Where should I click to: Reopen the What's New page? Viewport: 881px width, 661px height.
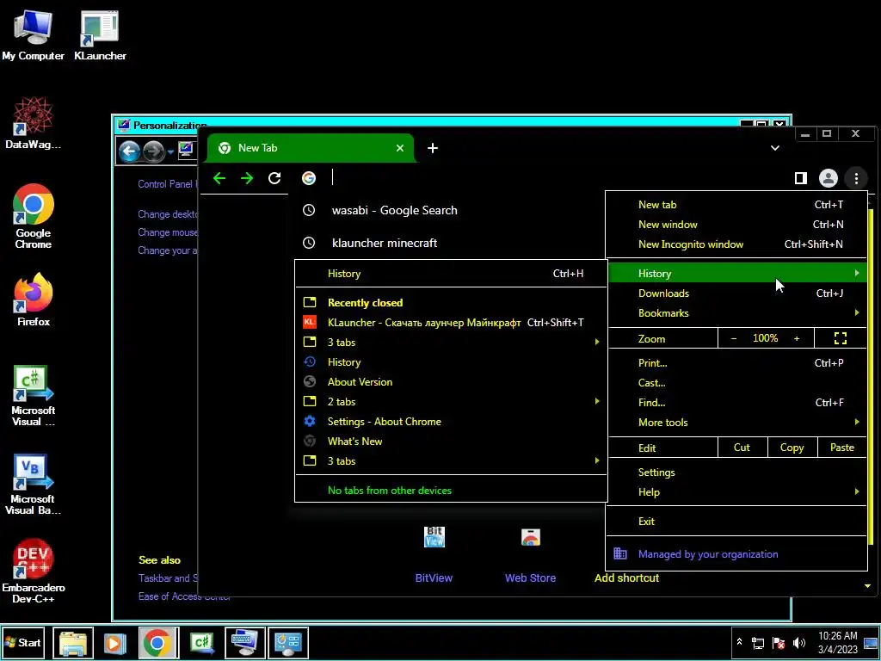(451, 442)
